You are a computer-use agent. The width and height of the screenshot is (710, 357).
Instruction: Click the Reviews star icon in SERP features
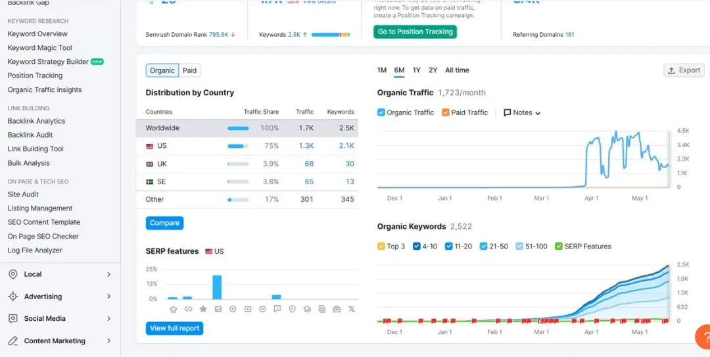coord(203,309)
